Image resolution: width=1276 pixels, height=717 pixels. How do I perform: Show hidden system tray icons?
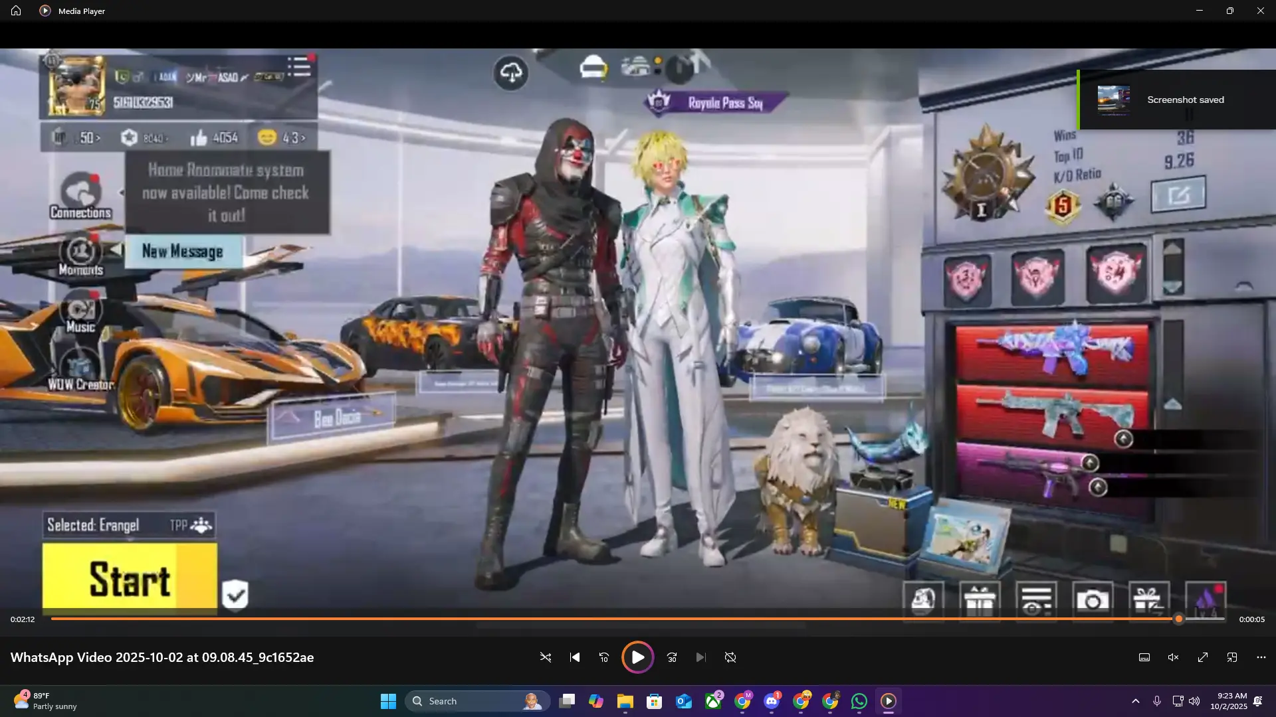[1136, 701]
